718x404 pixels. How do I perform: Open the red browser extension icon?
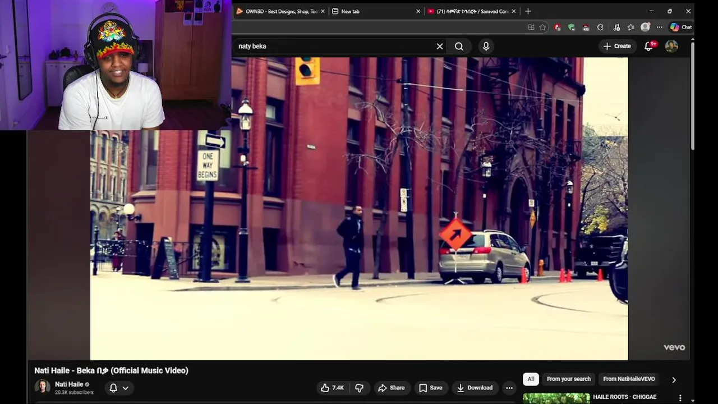coord(557,27)
